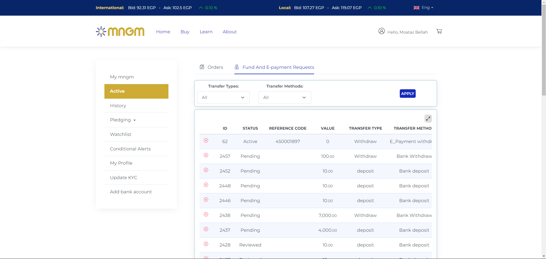546x259 pixels.
Task: Cancel request 2457 using its red X icon
Action: tap(206, 155)
